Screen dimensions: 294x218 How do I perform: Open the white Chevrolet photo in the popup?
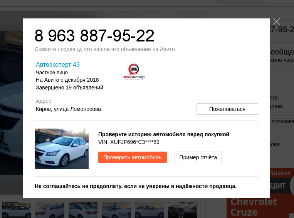click(62, 149)
